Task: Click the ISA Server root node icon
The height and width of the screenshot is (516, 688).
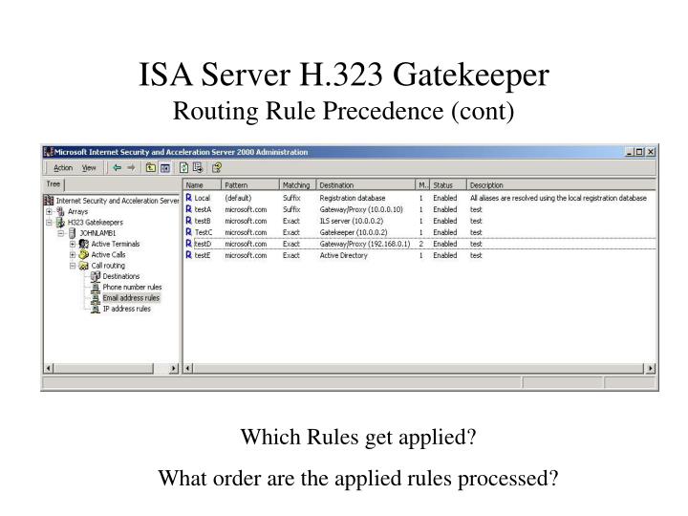Action: point(49,201)
